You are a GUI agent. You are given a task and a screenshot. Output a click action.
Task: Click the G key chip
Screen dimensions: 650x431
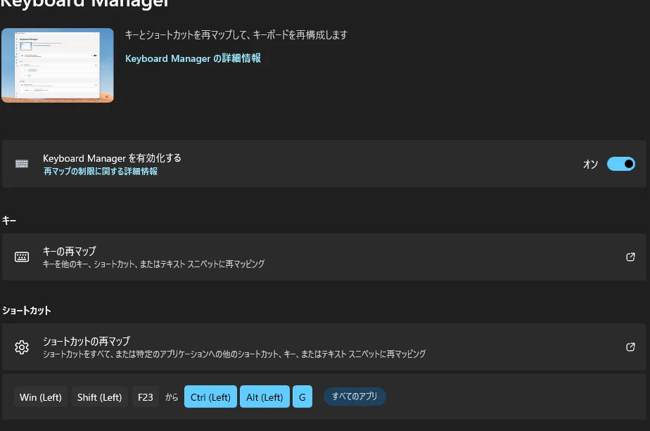tap(302, 397)
